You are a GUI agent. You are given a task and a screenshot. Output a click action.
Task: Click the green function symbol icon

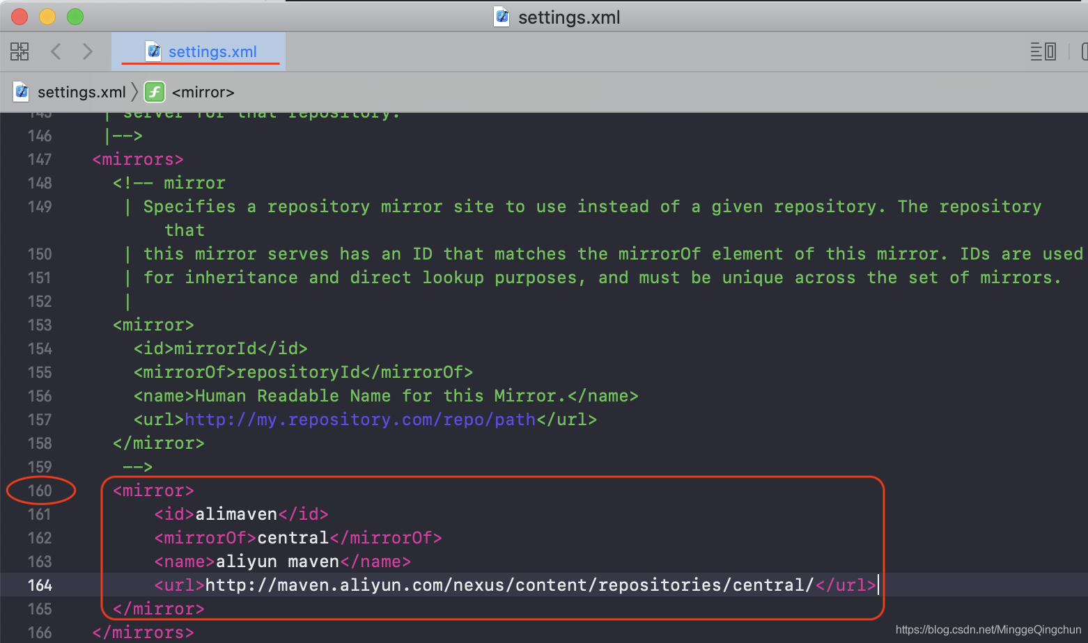(x=154, y=92)
